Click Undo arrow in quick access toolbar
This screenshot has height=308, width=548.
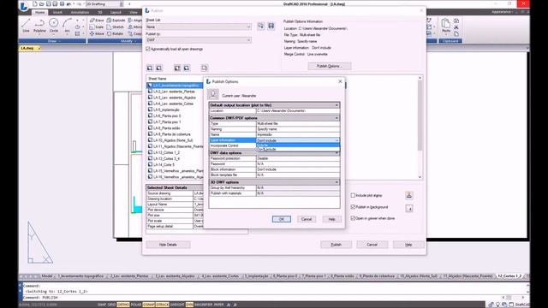pos(68,3)
